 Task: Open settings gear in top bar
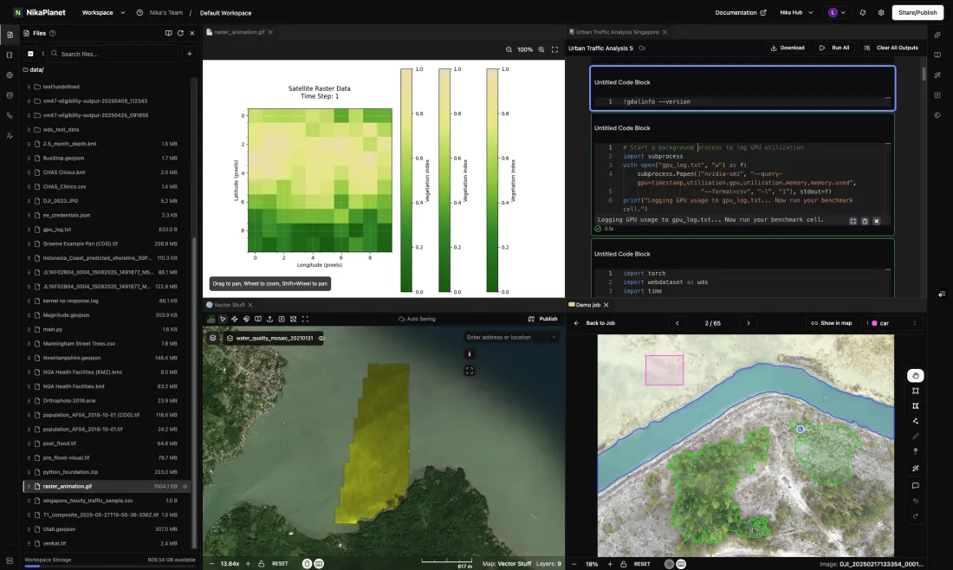tap(881, 13)
